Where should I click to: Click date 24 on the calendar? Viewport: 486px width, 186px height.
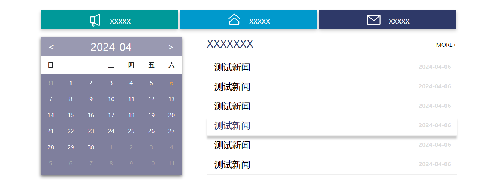(111, 131)
